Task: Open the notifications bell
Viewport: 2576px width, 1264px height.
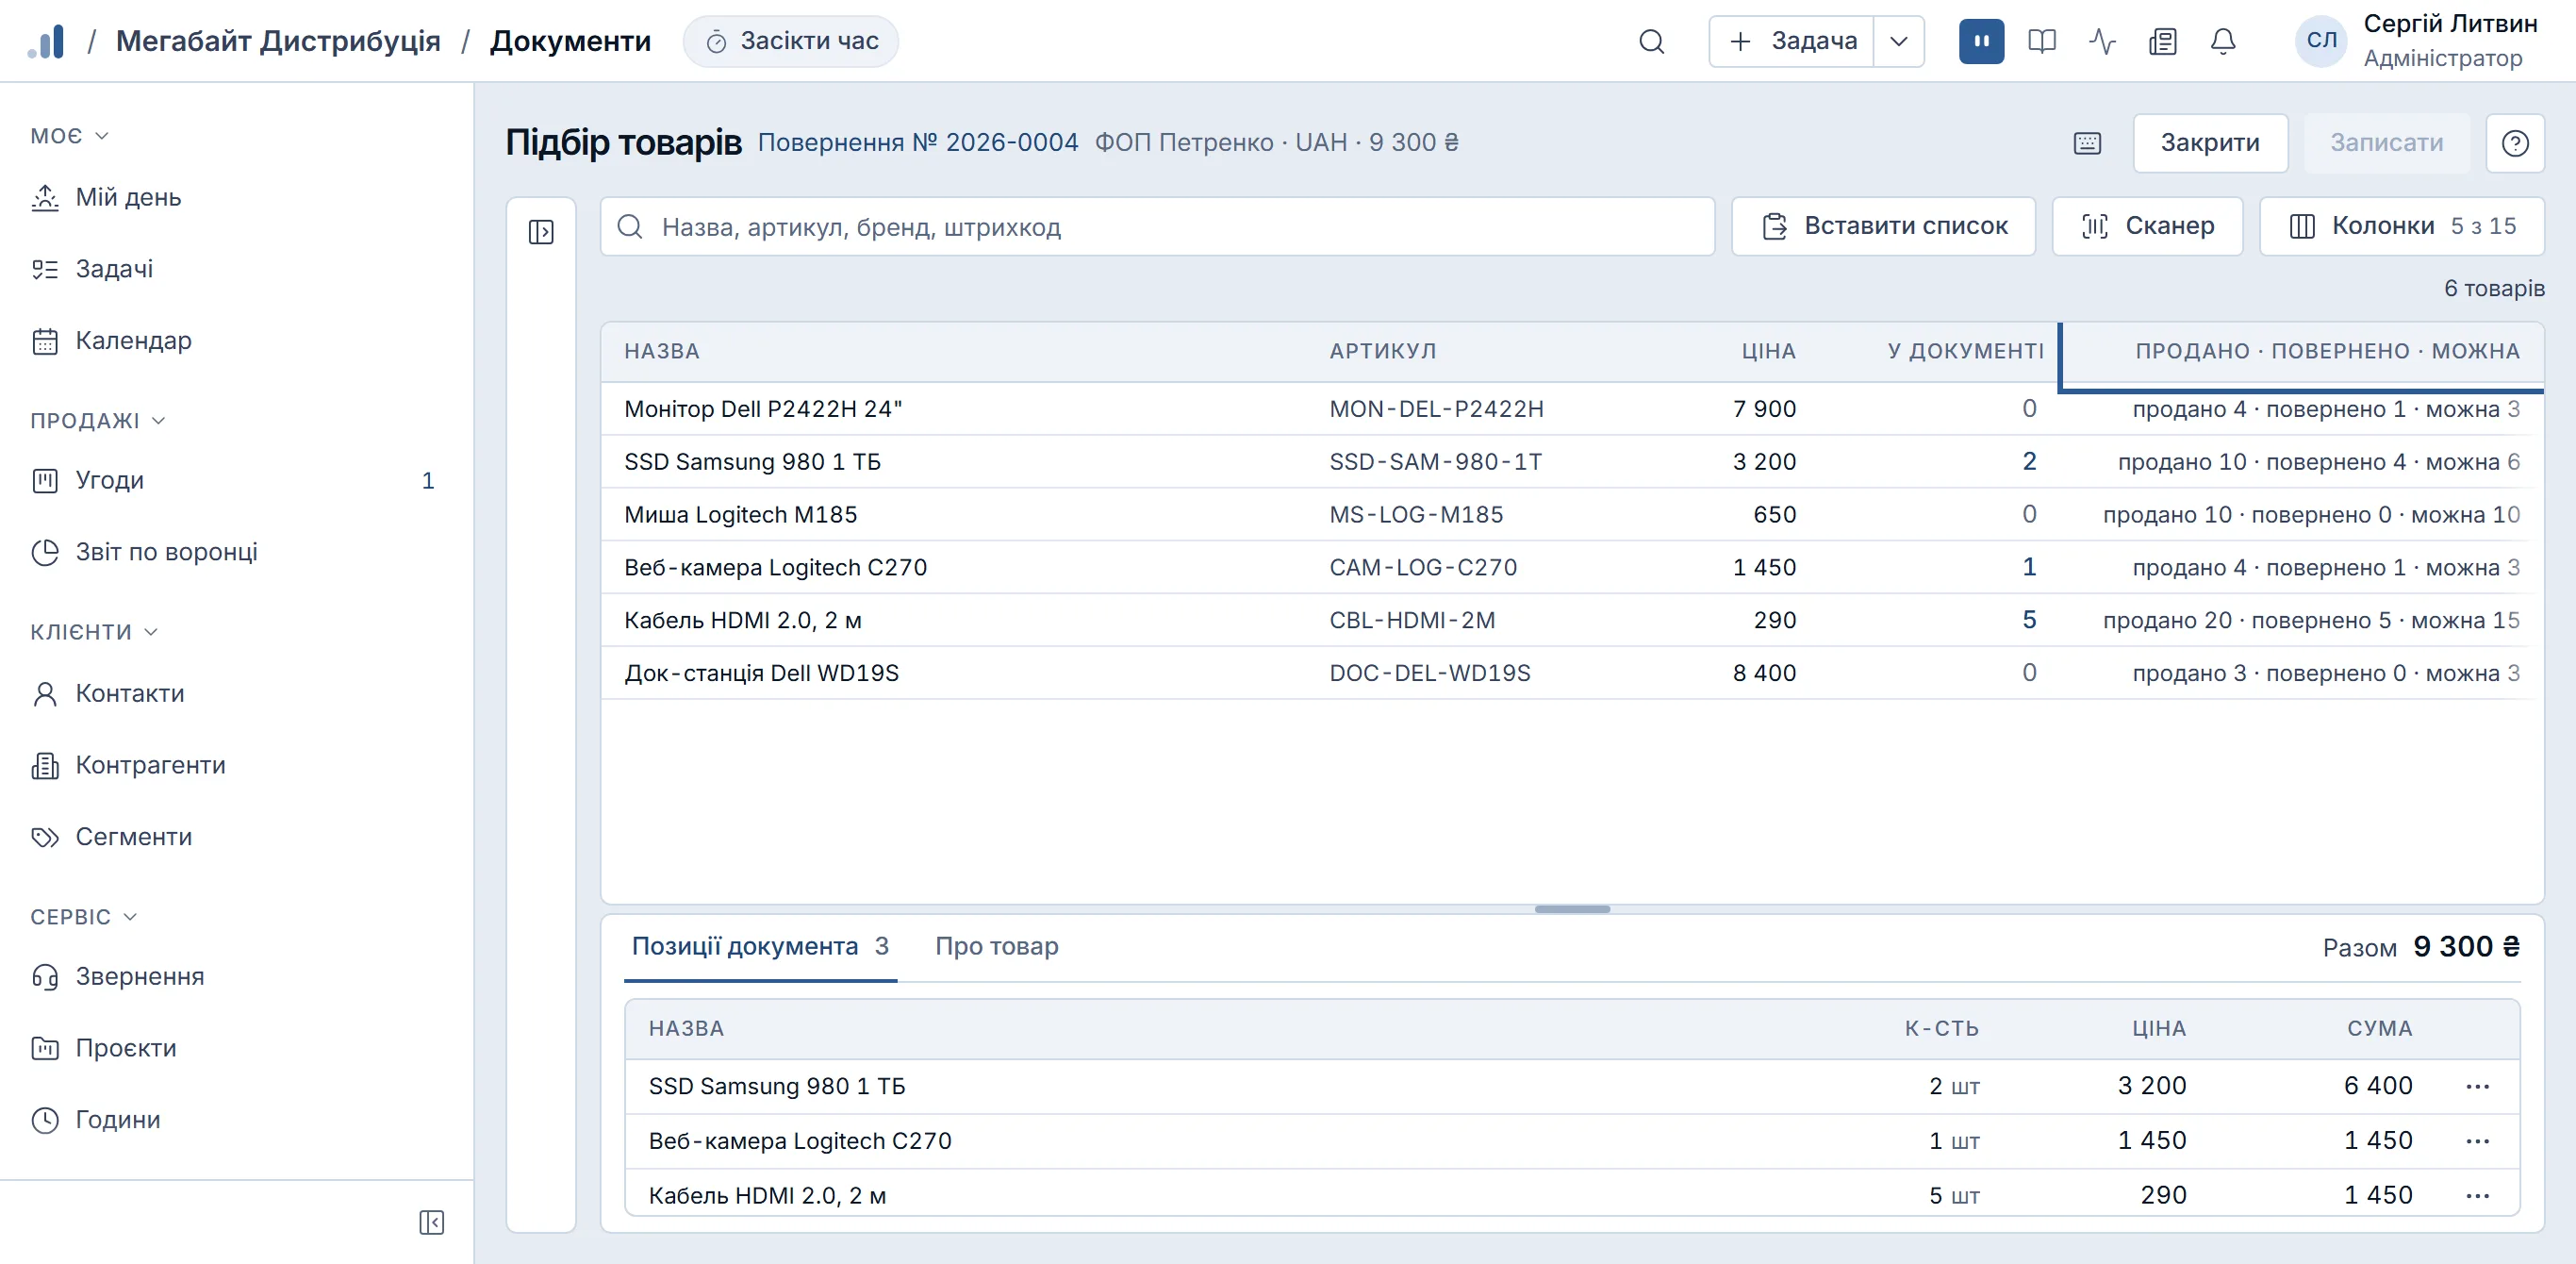Action: 2222,41
